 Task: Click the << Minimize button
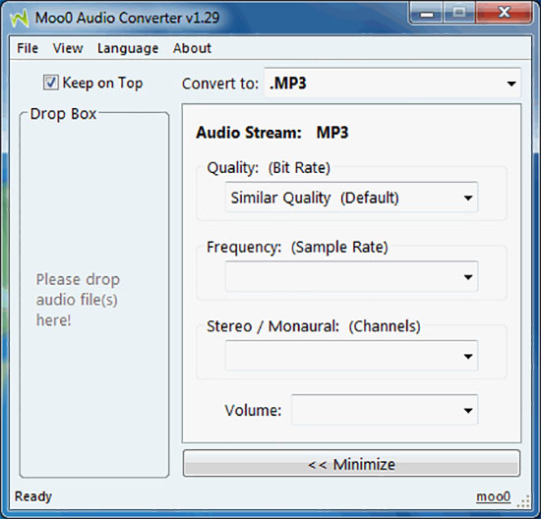coord(351,464)
